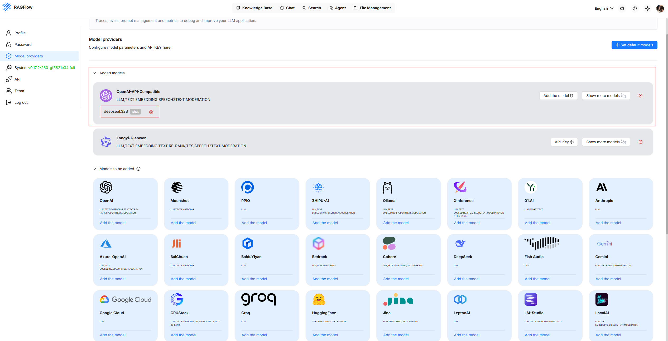Open File Management tab

372,8
